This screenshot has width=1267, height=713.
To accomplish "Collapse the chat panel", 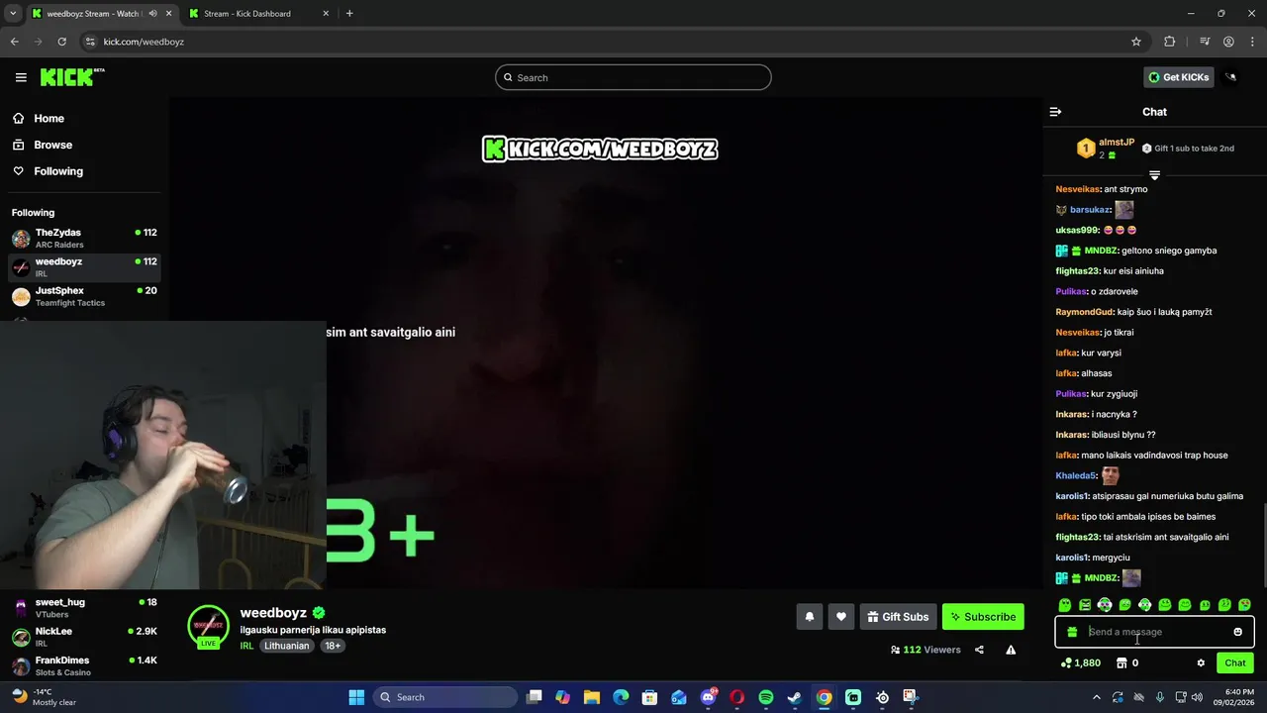I will [1055, 112].
